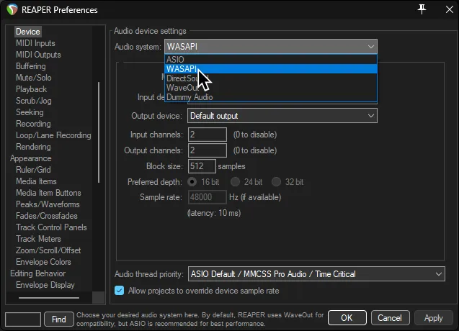
Task: Select ASIO from audio system list
Action: pyautogui.click(x=271, y=59)
